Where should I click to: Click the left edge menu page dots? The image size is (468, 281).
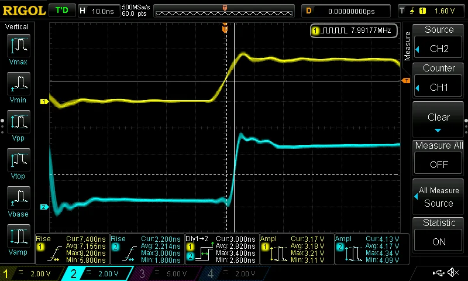[x=2, y=126]
